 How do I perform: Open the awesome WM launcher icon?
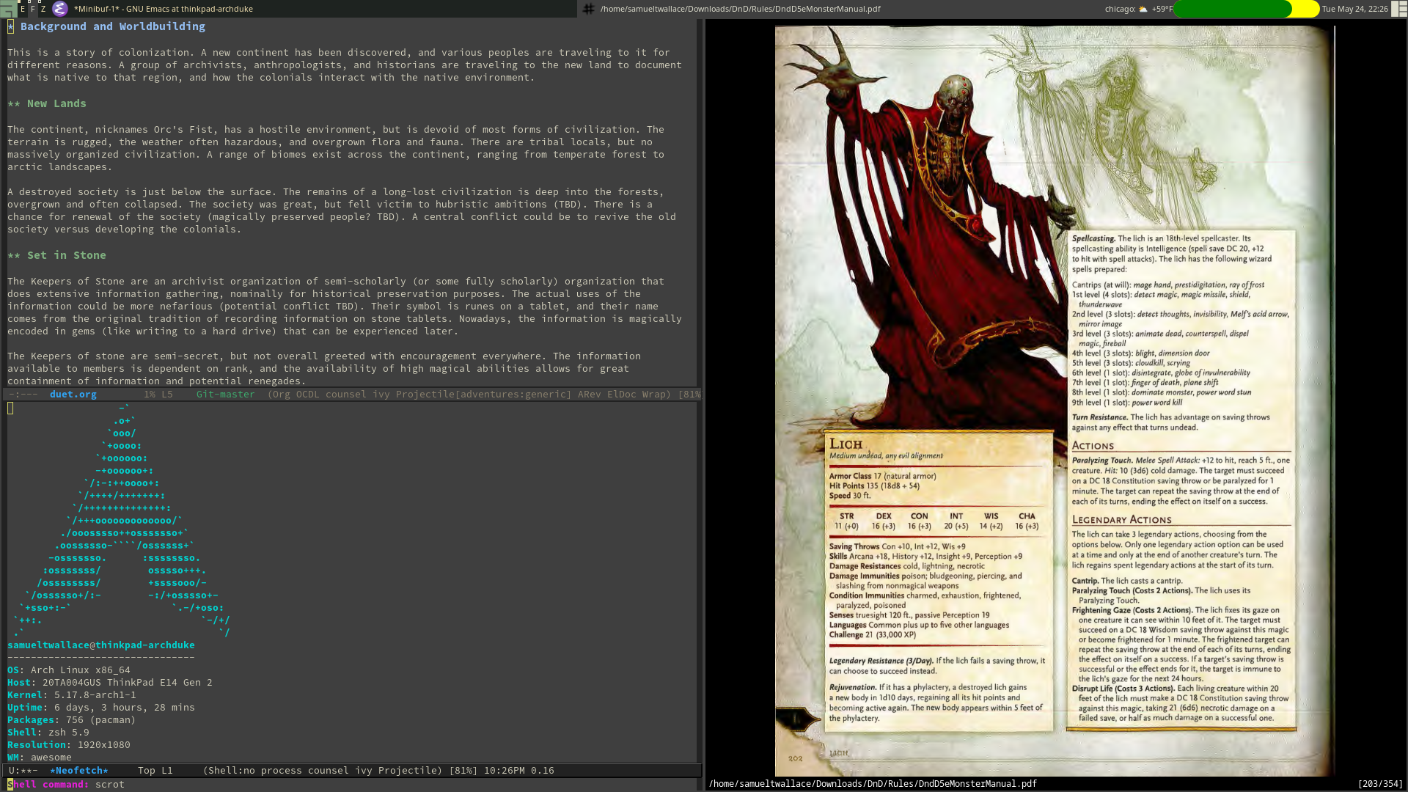(x=7, y=9)
